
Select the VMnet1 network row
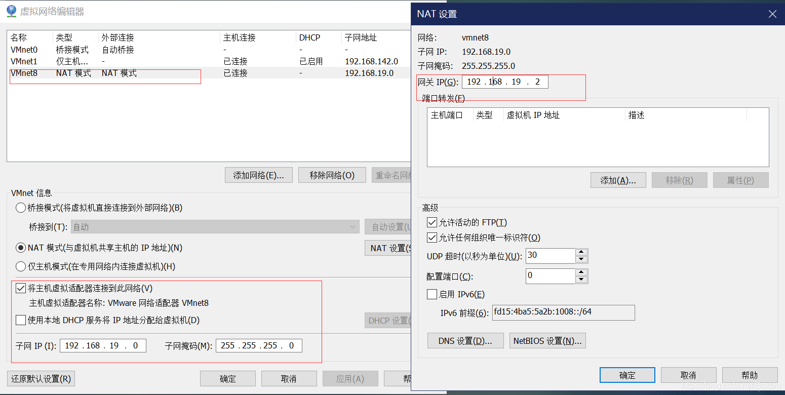tap(209, 61)
